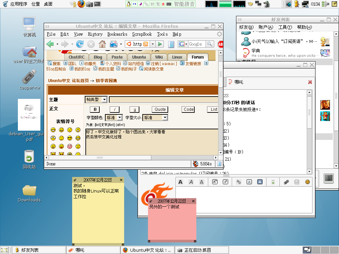Click the 初学者园地 breadcrumb link

[x=106, y=81]
